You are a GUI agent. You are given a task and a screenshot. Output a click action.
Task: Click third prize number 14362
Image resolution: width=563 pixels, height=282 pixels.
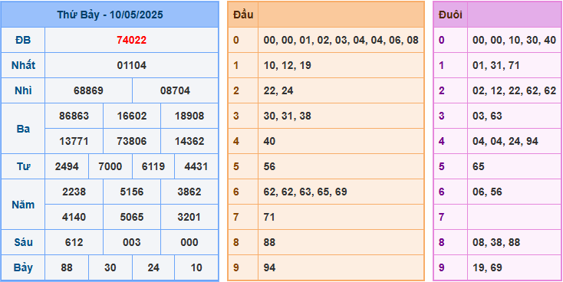tap(189, 141)
